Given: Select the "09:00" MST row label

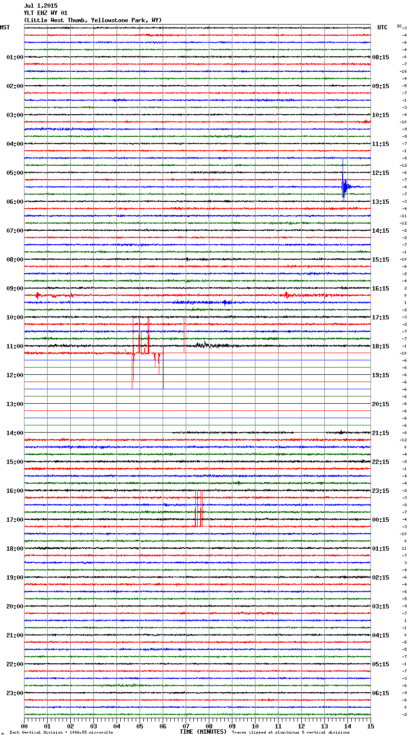Looking at the screenshot, I should click(14, 289).
